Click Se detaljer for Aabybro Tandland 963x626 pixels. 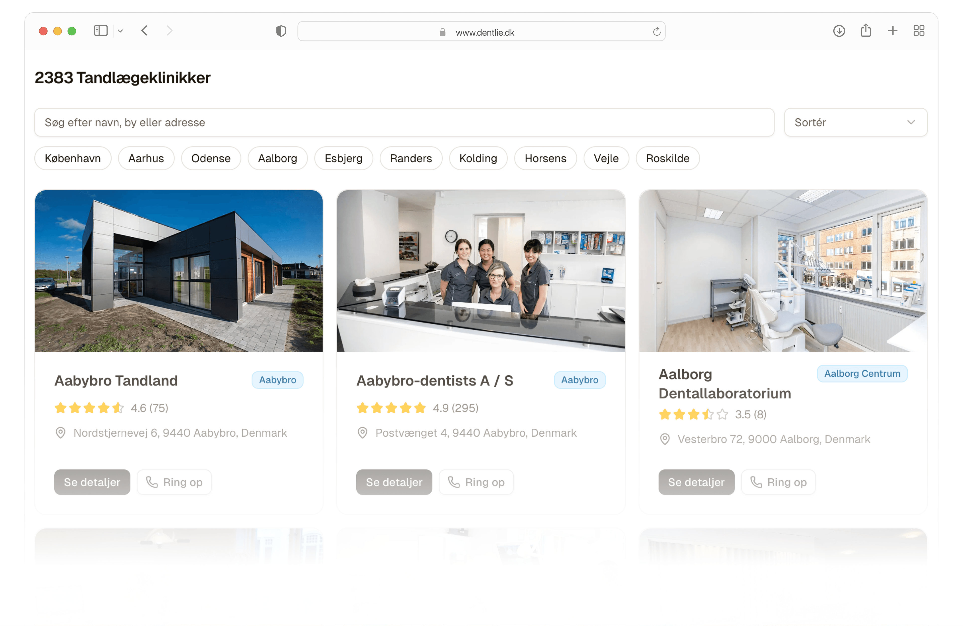pyautogui.click(x=92, y=482)
